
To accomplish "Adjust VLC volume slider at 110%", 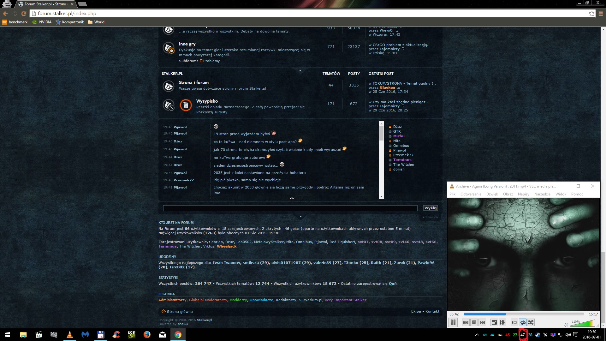I will click(x=583, y=323).
